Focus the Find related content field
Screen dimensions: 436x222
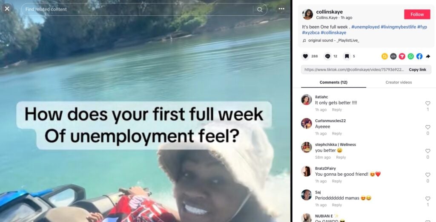coord(138,9)
